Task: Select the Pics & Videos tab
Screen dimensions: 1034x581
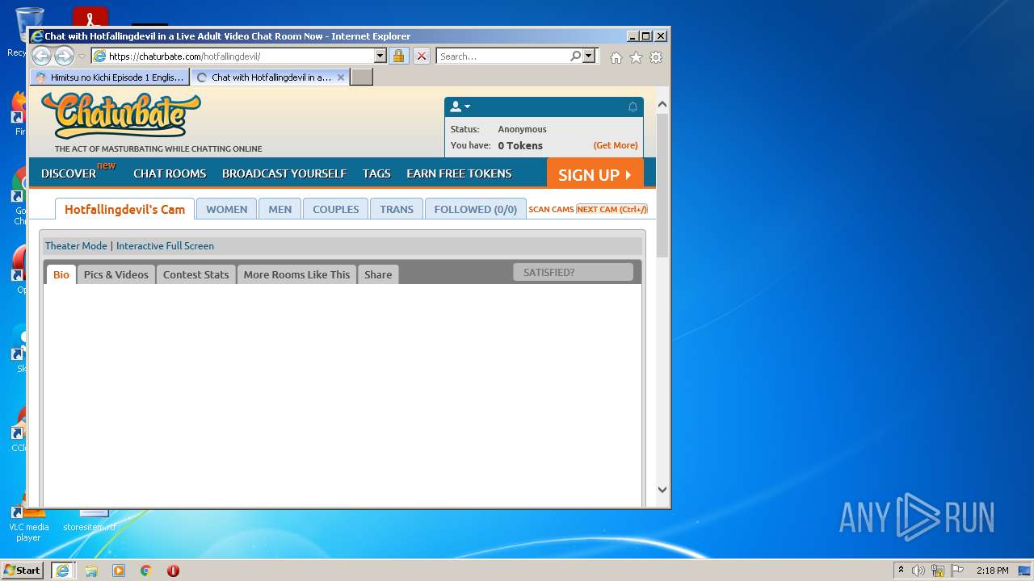Action: (116, 274)
